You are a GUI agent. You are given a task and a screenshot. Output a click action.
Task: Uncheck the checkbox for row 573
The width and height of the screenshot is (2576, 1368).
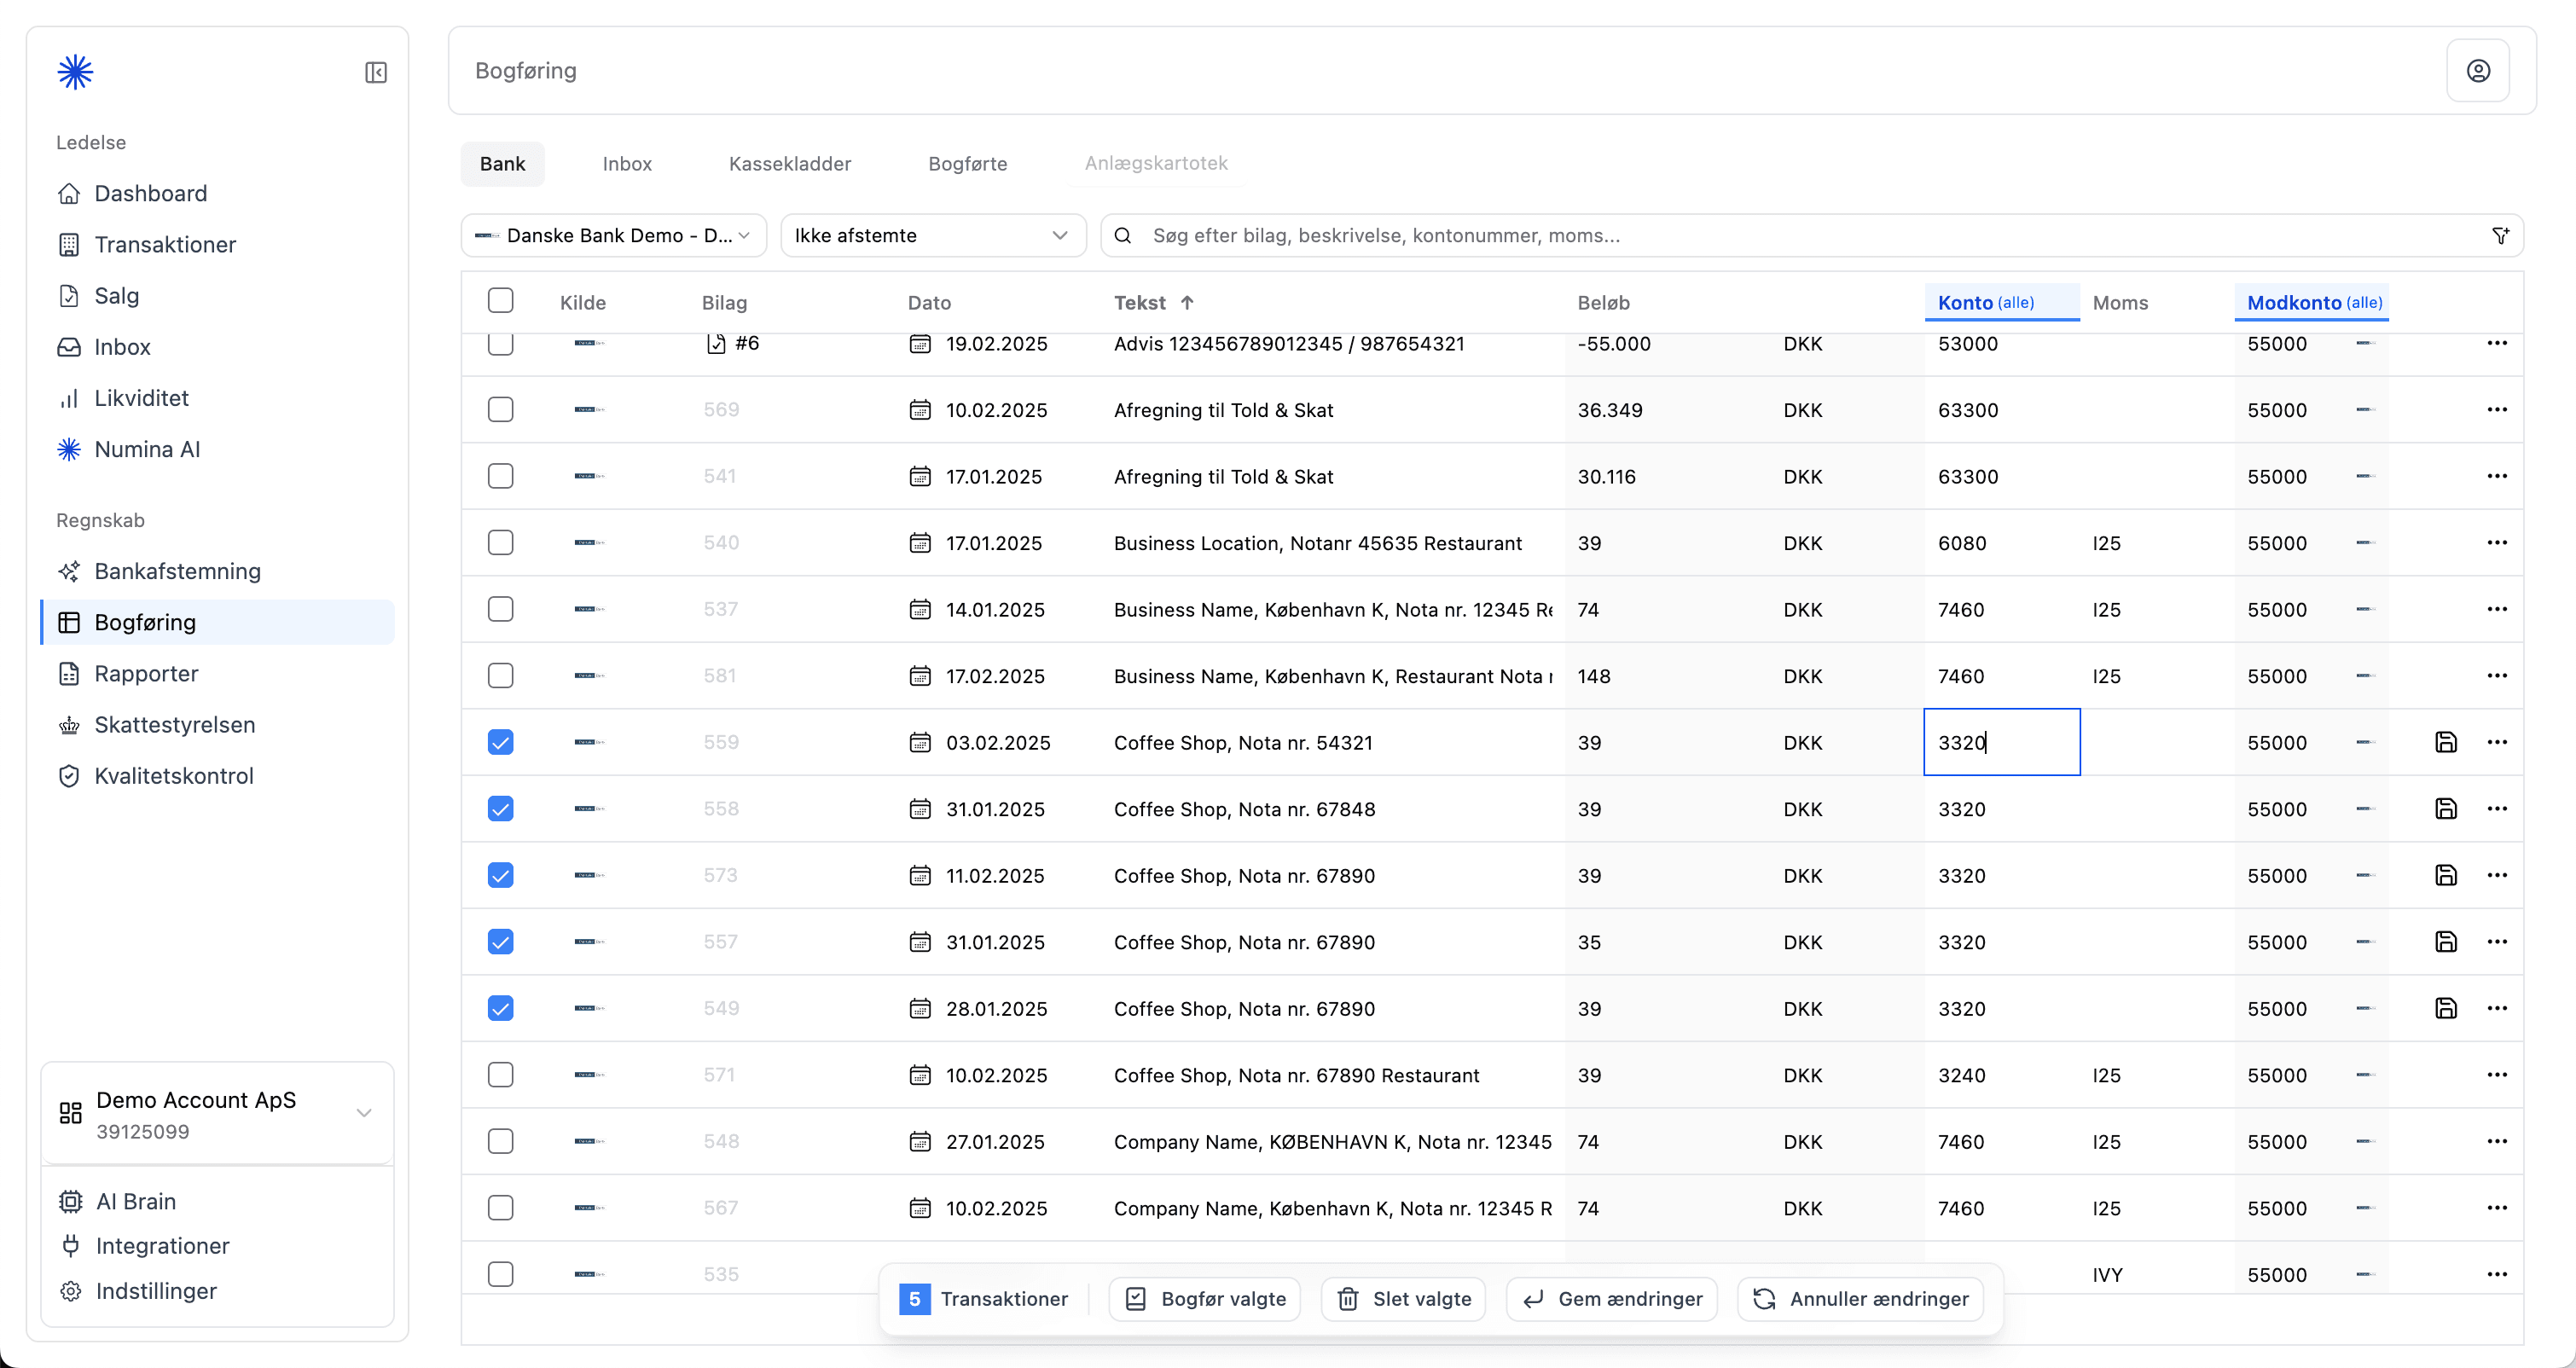tap(501, 874)
